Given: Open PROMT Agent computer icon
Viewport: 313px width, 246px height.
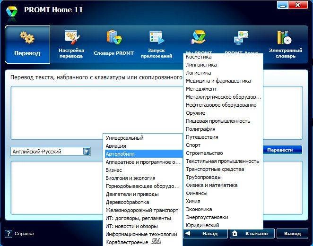Looking at the screenshot, I should [241, 38].
